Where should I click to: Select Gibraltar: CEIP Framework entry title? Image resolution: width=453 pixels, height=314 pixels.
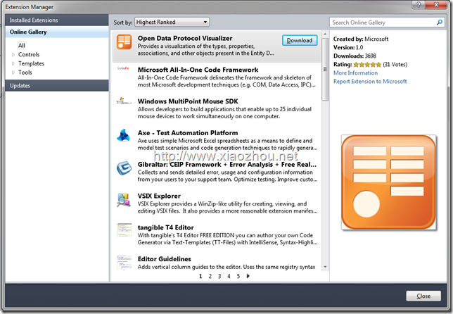coord(227,164)
